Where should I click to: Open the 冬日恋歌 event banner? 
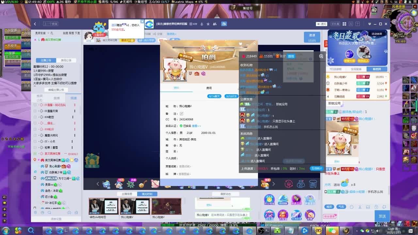click(358, 48)
